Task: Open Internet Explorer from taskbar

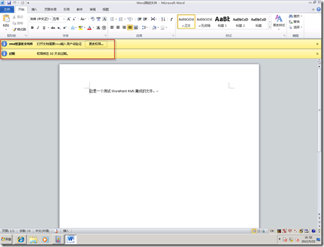Action: [x=21, y=239]
